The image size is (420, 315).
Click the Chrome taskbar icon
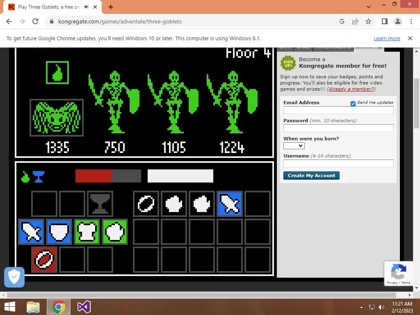tap(59, 307)
